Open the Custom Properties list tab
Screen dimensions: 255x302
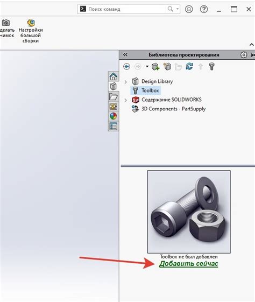114,127
